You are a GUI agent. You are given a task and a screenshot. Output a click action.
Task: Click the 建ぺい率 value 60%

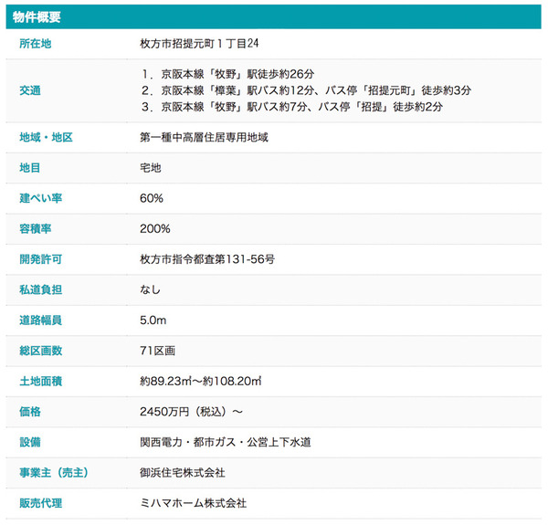(x=152, y=198)
